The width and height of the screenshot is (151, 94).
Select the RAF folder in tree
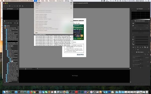click(12, 61)
